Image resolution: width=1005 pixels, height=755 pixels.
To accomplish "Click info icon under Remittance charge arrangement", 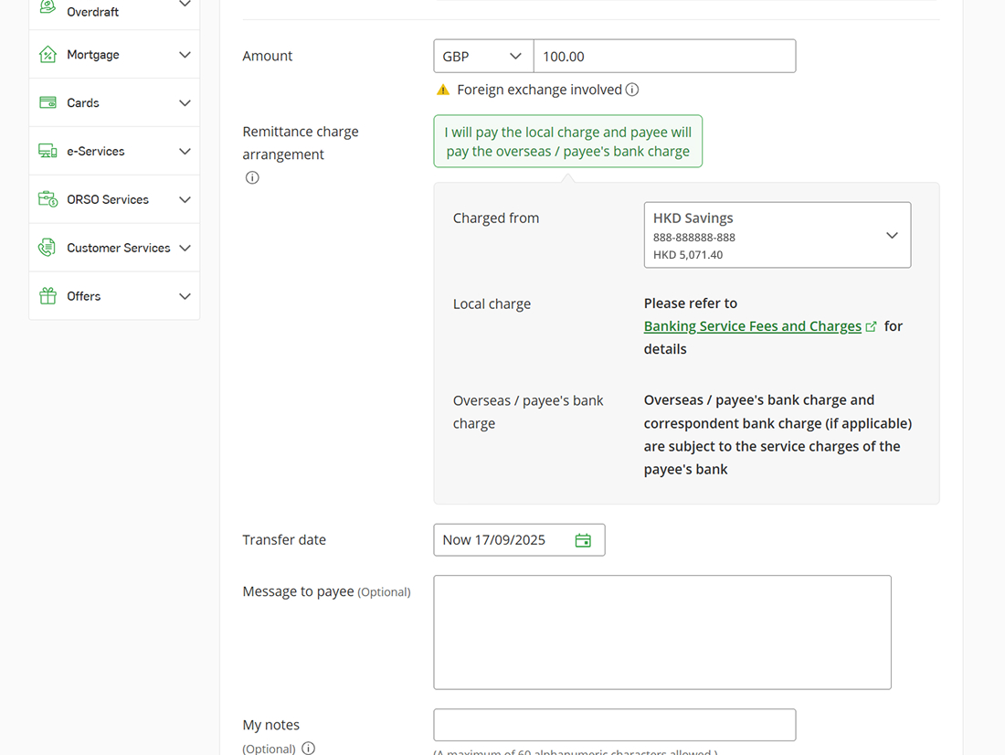I will 252,177.
